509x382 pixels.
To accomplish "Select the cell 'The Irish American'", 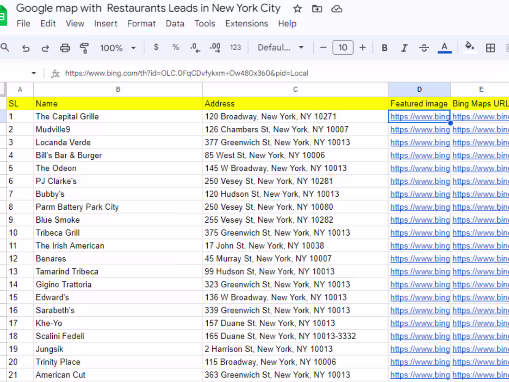I will (x=118, y=246).
